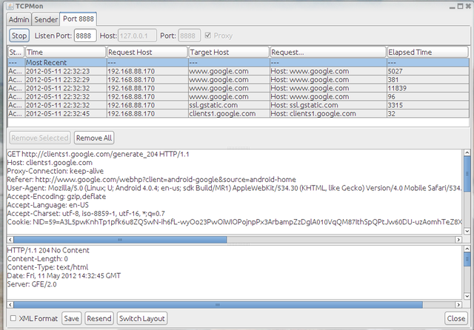
Task: Click the request pane horizontal scrollbar
Action: pyautogui.click(x=222, y=239)
